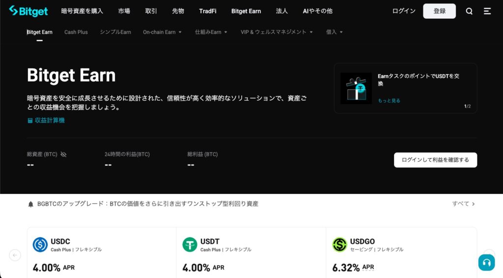This screenshot has height=278, width=503.
Task: Open 暗号資産を購入 menu
Action: point(82,11)
